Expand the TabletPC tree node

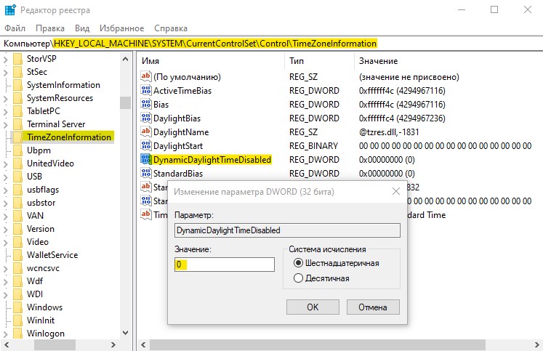pos(6,112)
